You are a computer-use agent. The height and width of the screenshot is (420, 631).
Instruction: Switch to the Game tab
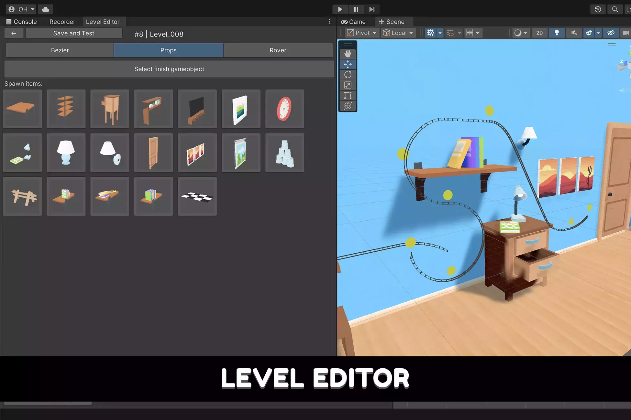pyautogui.click(x=353, y=22)
